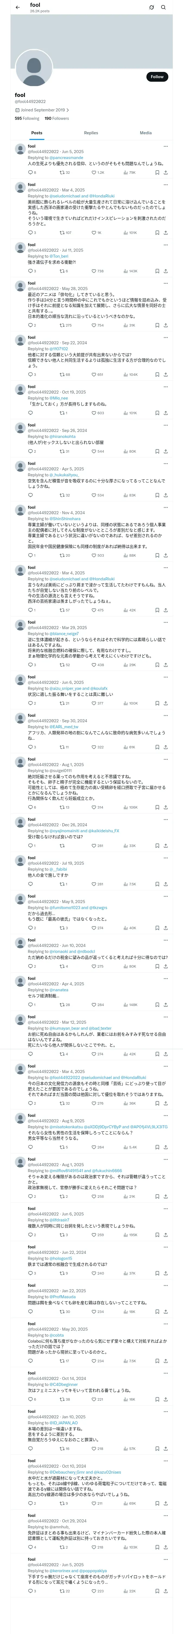Expand the Joined September 2019 chevron

tap(68, 110)
